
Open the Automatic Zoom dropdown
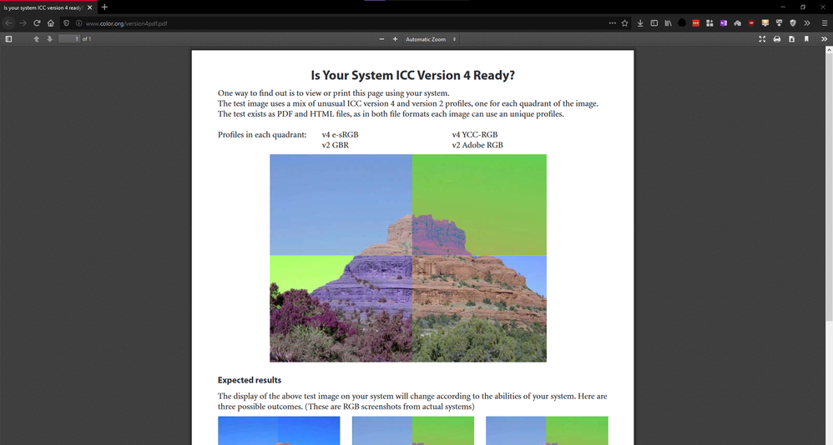(x=431, y=38)
